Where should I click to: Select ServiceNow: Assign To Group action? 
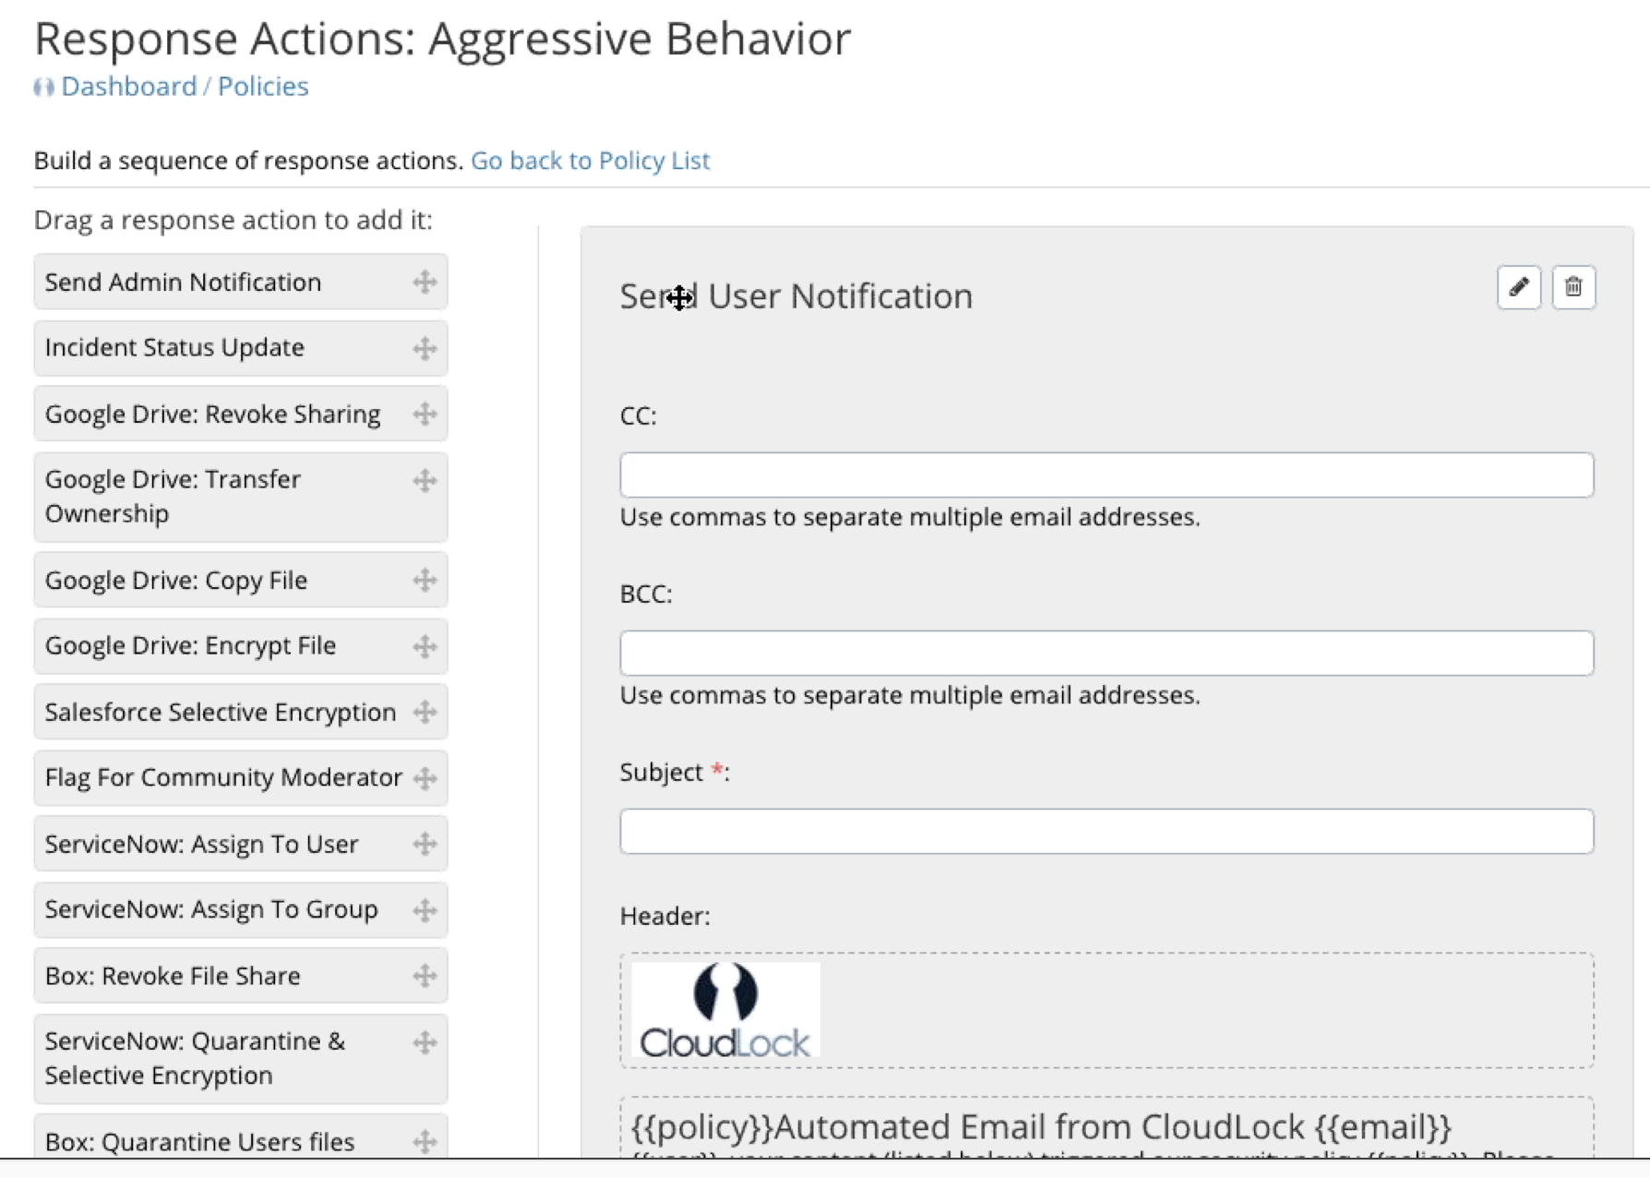[211, 910]
